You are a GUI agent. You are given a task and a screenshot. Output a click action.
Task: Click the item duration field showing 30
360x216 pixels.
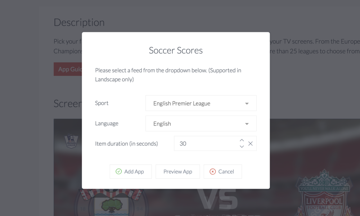(215, 144)
